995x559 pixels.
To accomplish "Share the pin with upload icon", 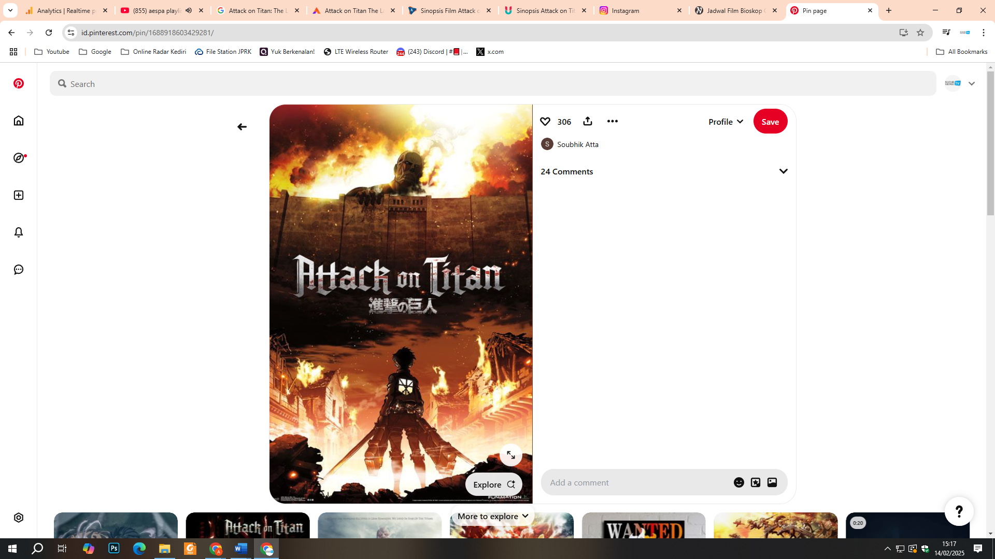I will (x=588, y=121).
